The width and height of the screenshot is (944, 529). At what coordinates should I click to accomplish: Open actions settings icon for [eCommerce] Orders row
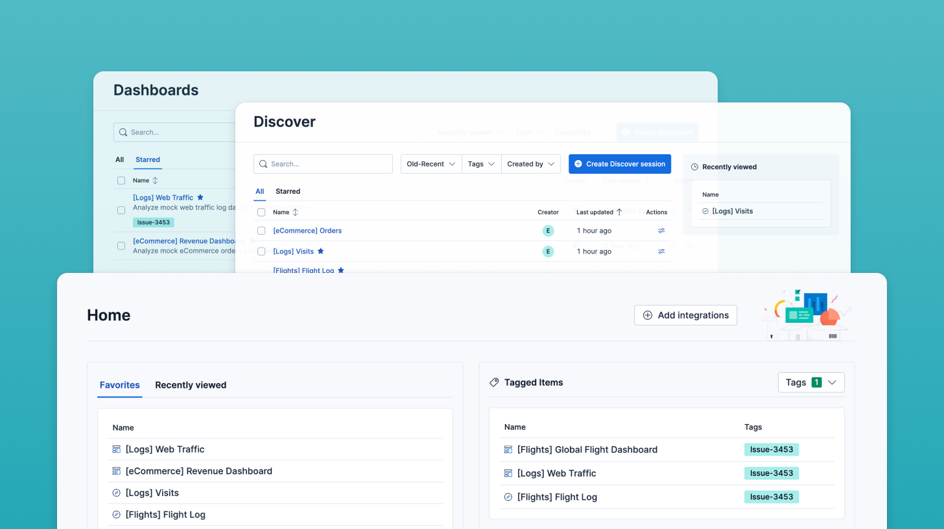click(661, 230)
